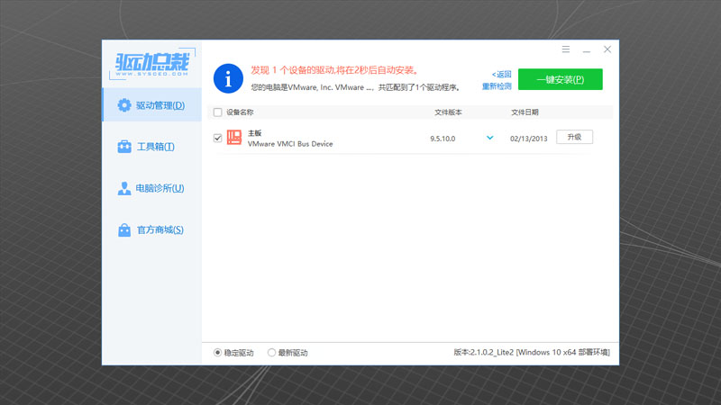Switch to 电脑诊所(U) tab

click(151, 188)
